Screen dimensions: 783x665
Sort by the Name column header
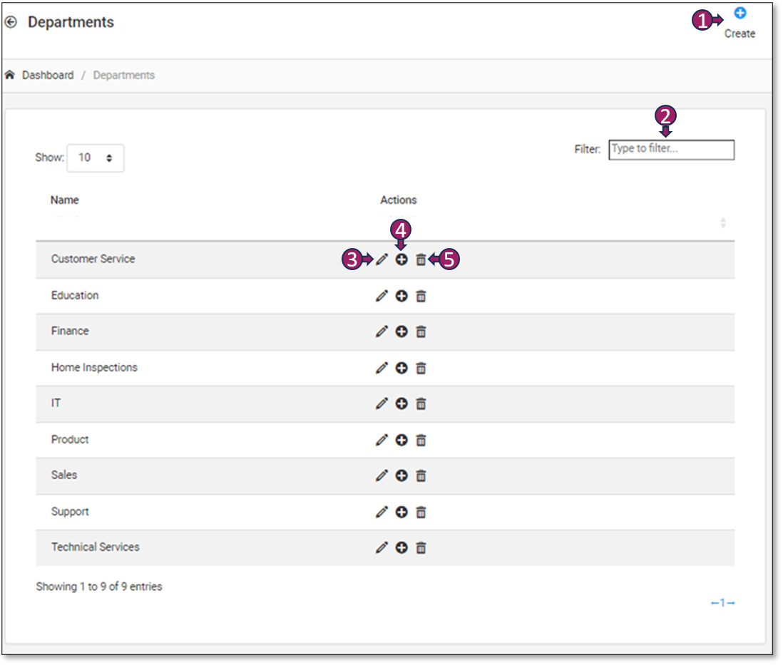click(65, 200)
